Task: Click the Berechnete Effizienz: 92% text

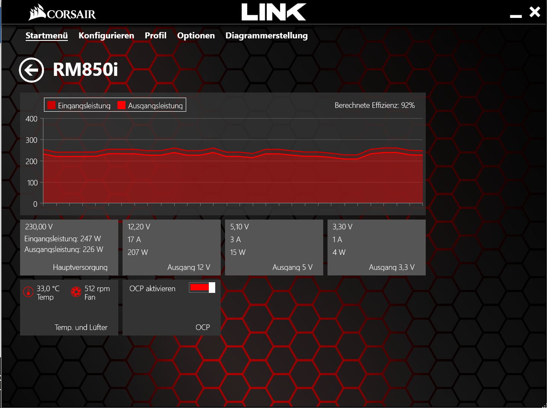Action: click(374, 105)
